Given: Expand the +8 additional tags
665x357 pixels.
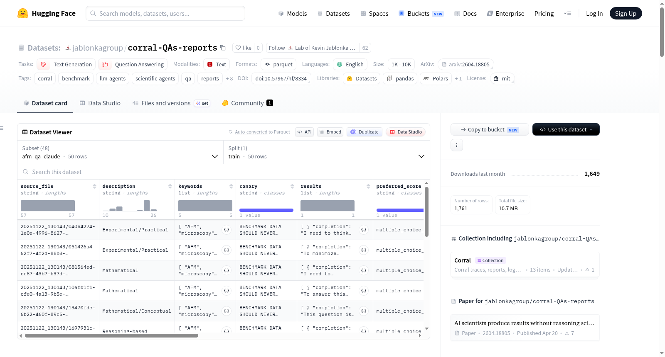Looking at the screenshot, I should (x=229, y=78).
